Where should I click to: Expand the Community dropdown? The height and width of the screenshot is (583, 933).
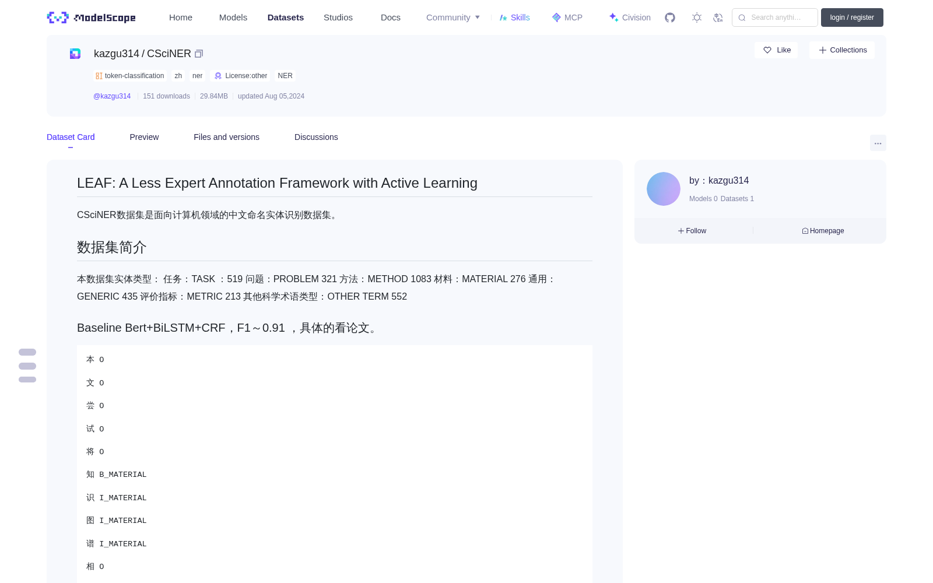pyautogui.click(x=453, y=17)
